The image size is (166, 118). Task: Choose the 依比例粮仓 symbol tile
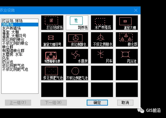(x=77, y=39)
